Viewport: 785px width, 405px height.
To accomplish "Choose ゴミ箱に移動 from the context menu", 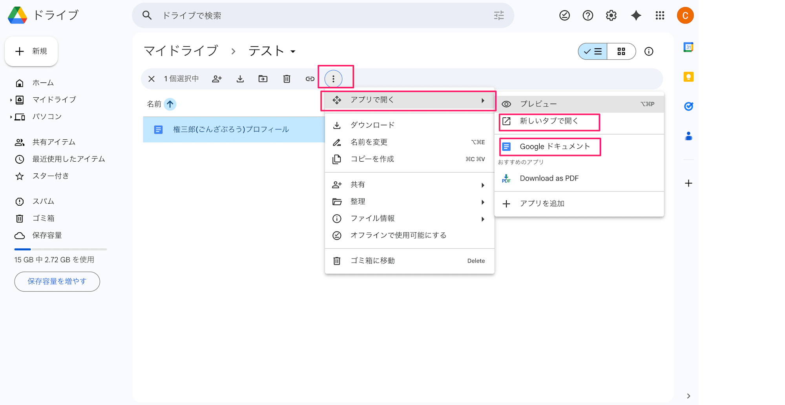I will pos(372,261).
